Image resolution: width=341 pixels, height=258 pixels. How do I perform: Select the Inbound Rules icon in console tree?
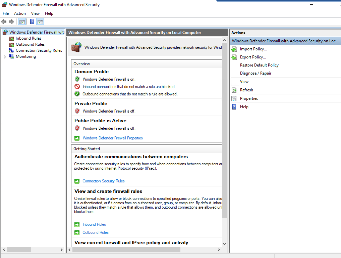click(x=11, y=38)
